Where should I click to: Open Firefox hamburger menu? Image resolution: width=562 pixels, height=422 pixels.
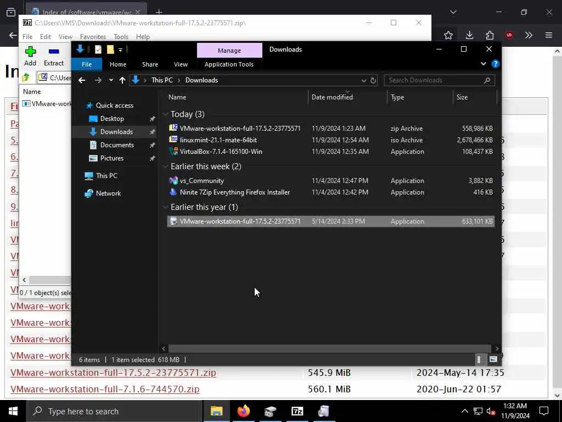coord(548,35)
